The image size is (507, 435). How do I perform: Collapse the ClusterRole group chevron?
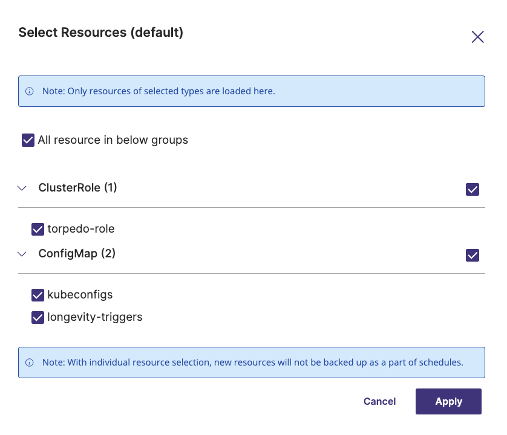coord(22,188)
